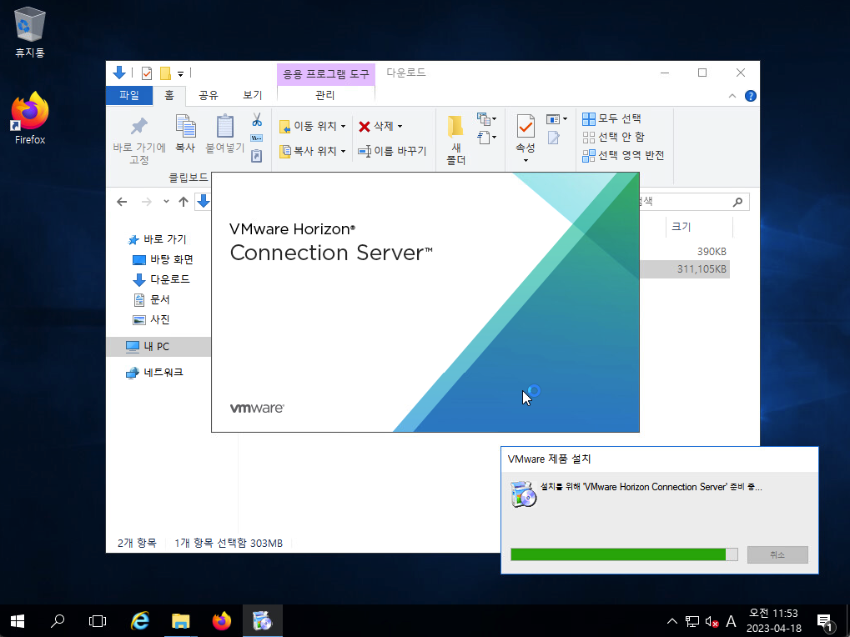850x637 pixels.
Task: Open File Explorer taskbar icon
Action: 180,621
